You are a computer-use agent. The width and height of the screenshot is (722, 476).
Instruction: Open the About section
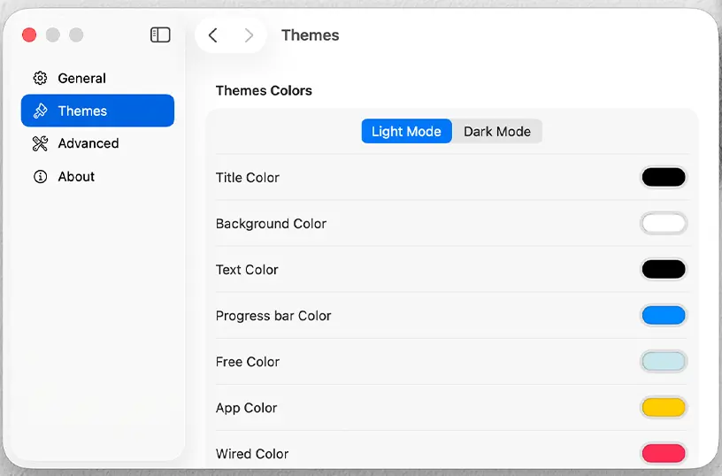[76, 176]
